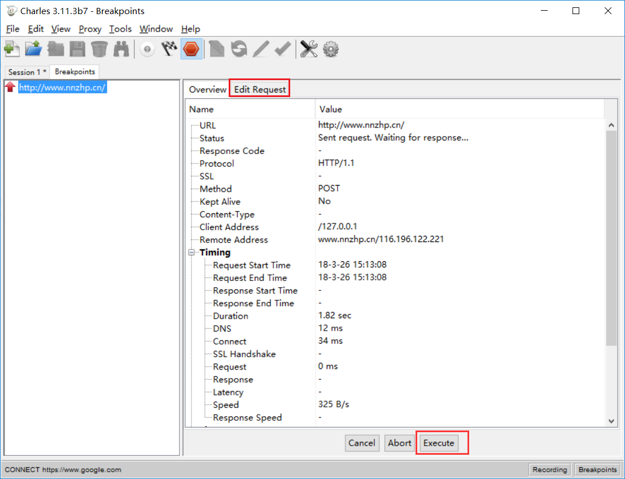Open Tools via the wrench and screwdriver icon
Screen dimensions: 625x479
coord(309,49)
